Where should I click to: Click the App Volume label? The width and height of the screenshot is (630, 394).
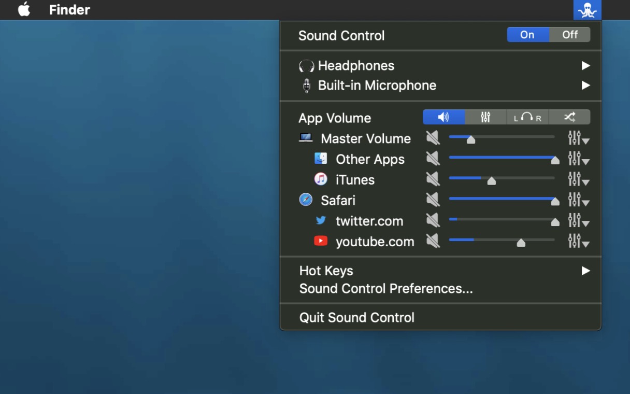click(x=335, y=118)
